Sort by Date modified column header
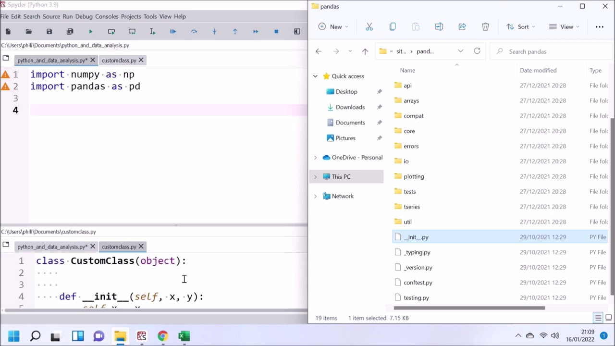The width and height of the screenshot is (615, 346). pos(538,71)
